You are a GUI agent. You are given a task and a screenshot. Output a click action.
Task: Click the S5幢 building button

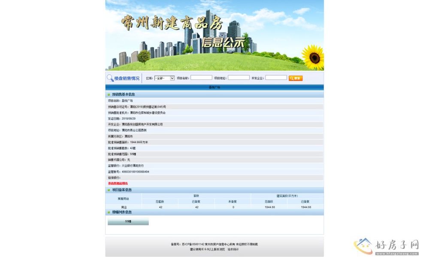(x=128, y=222)
